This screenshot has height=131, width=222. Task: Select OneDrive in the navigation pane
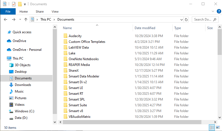point(20,41)
